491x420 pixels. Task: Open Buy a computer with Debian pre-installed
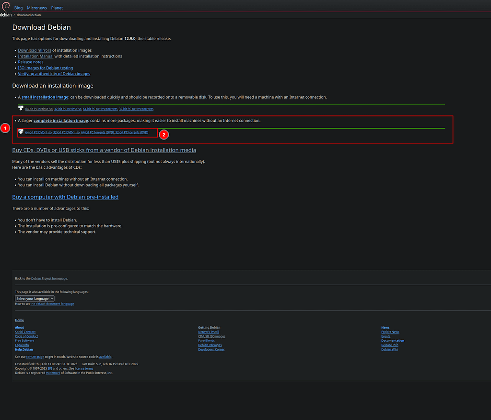point(65,197)
